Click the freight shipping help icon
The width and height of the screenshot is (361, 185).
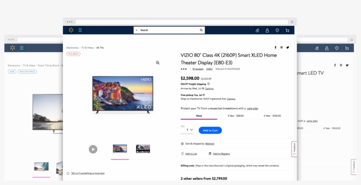click(209, 84)
